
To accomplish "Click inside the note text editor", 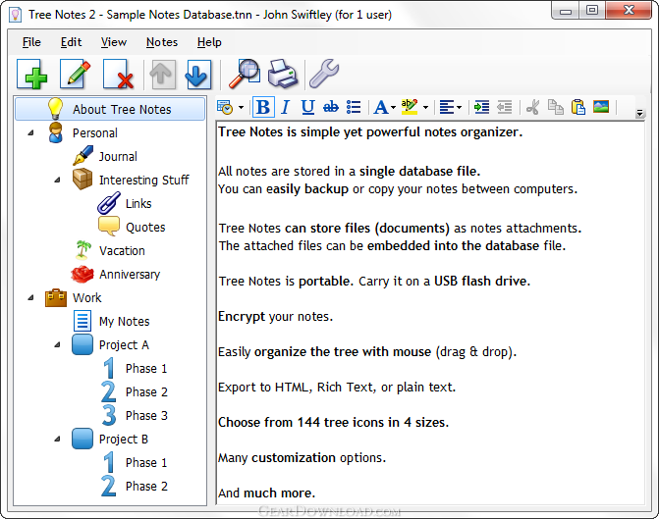I will pos(430,312).
